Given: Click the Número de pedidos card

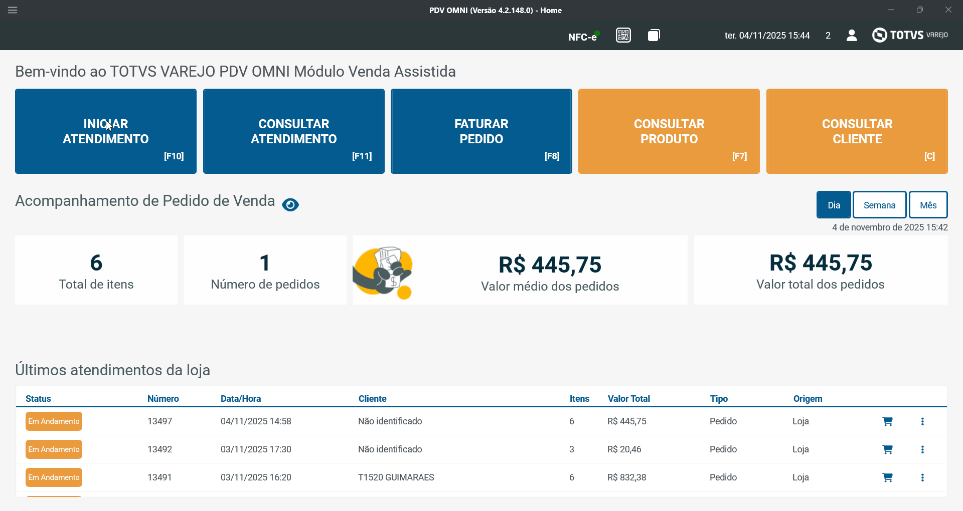Looking at the screenshot, I should [265, 270].
